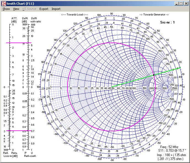Open the Show menu
Screen dimensions: 190x163
click(x=6, y=9)
